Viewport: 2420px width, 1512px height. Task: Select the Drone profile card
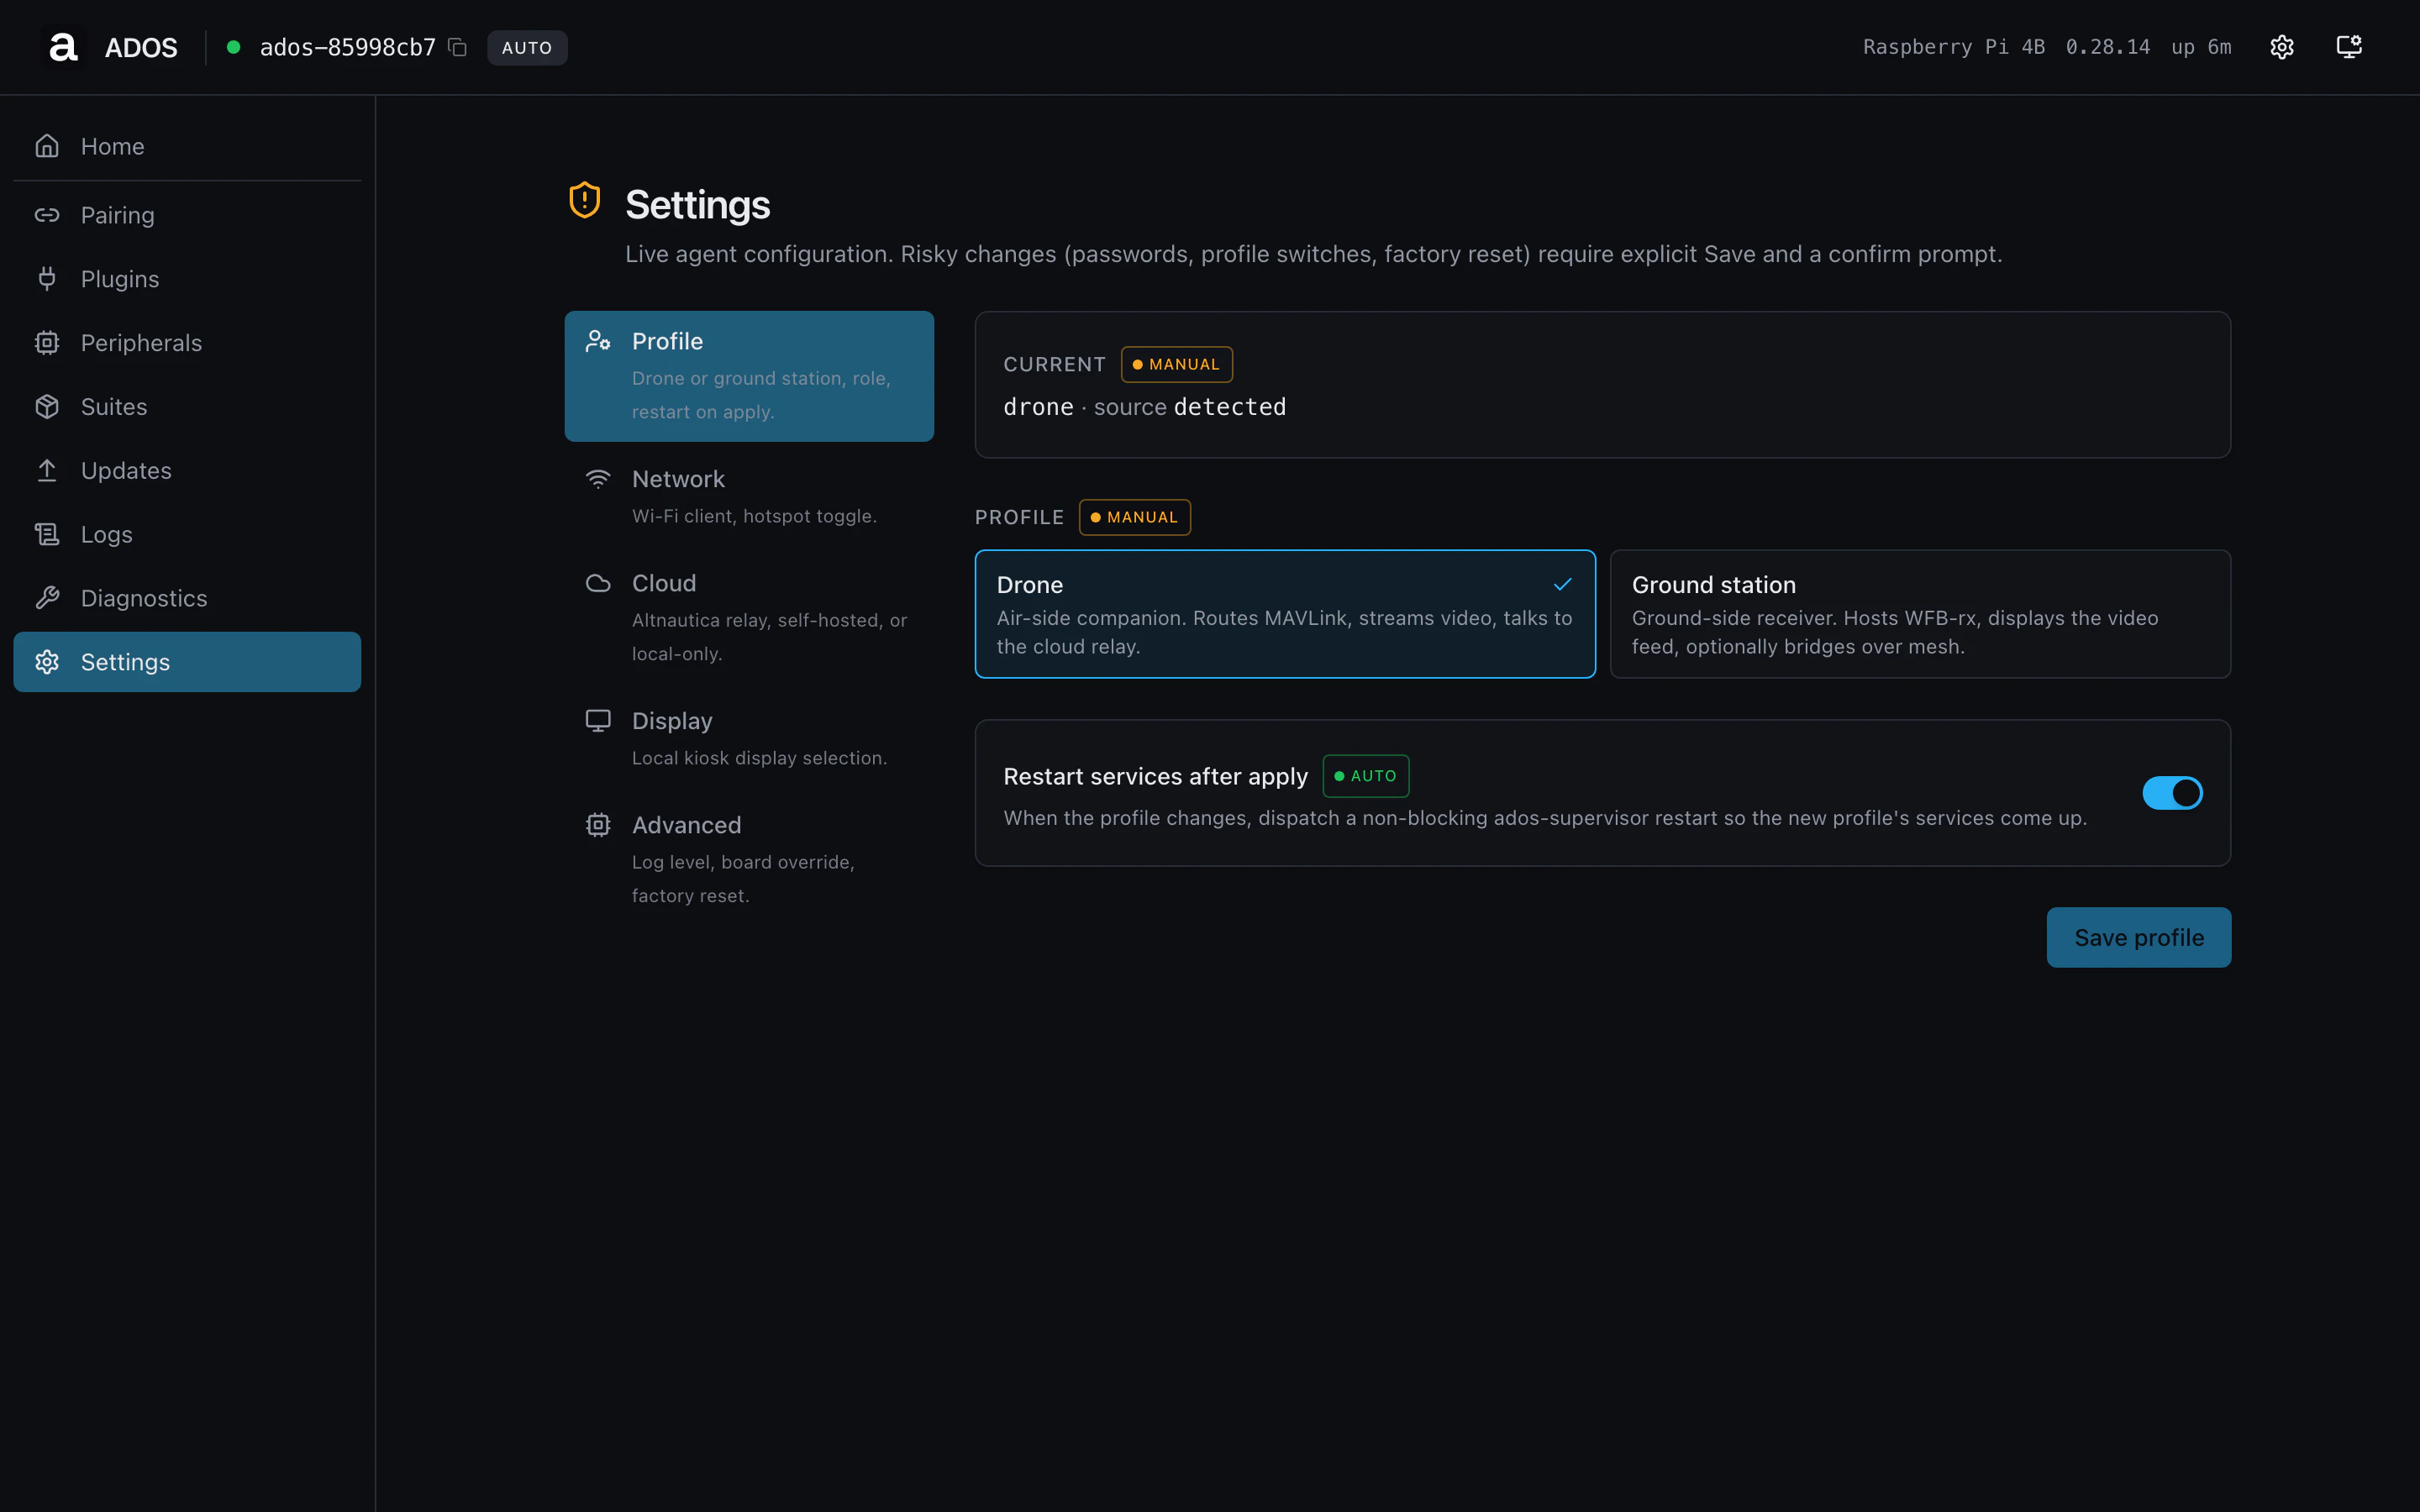pos(1285,614)
